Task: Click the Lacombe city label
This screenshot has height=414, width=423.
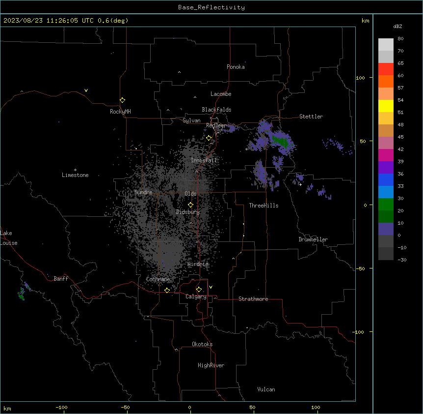Action: tap(221, 94)
